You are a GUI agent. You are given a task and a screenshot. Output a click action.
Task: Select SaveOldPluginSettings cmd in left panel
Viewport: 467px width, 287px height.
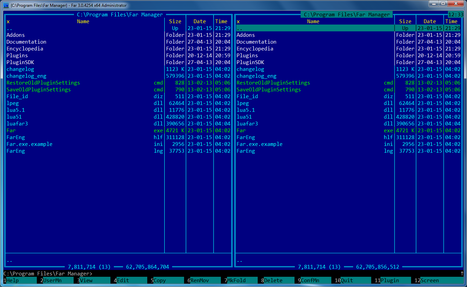coord(118,90)
